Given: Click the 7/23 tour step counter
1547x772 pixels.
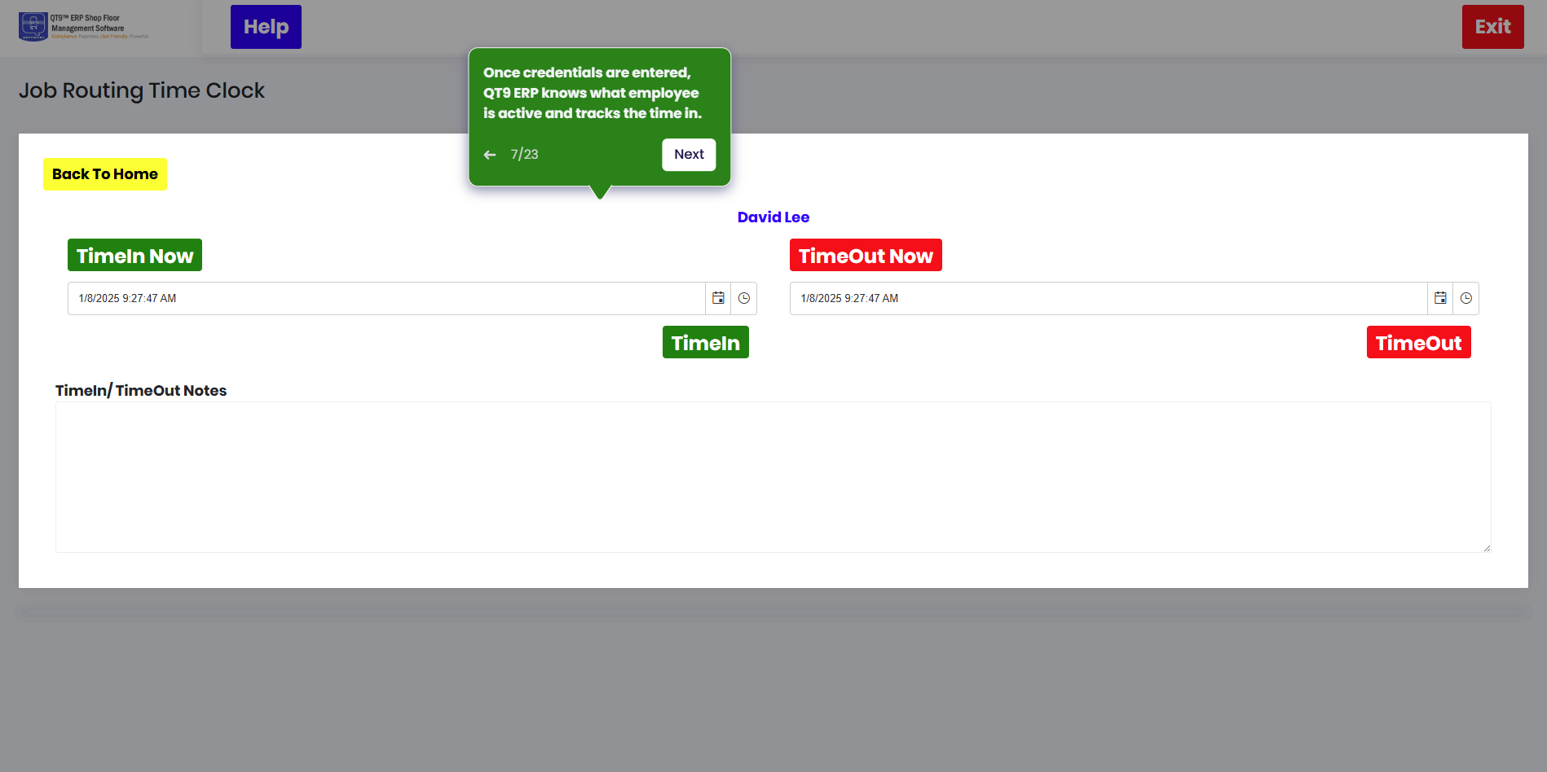Looking at the screenshot, I should point(524,155).
